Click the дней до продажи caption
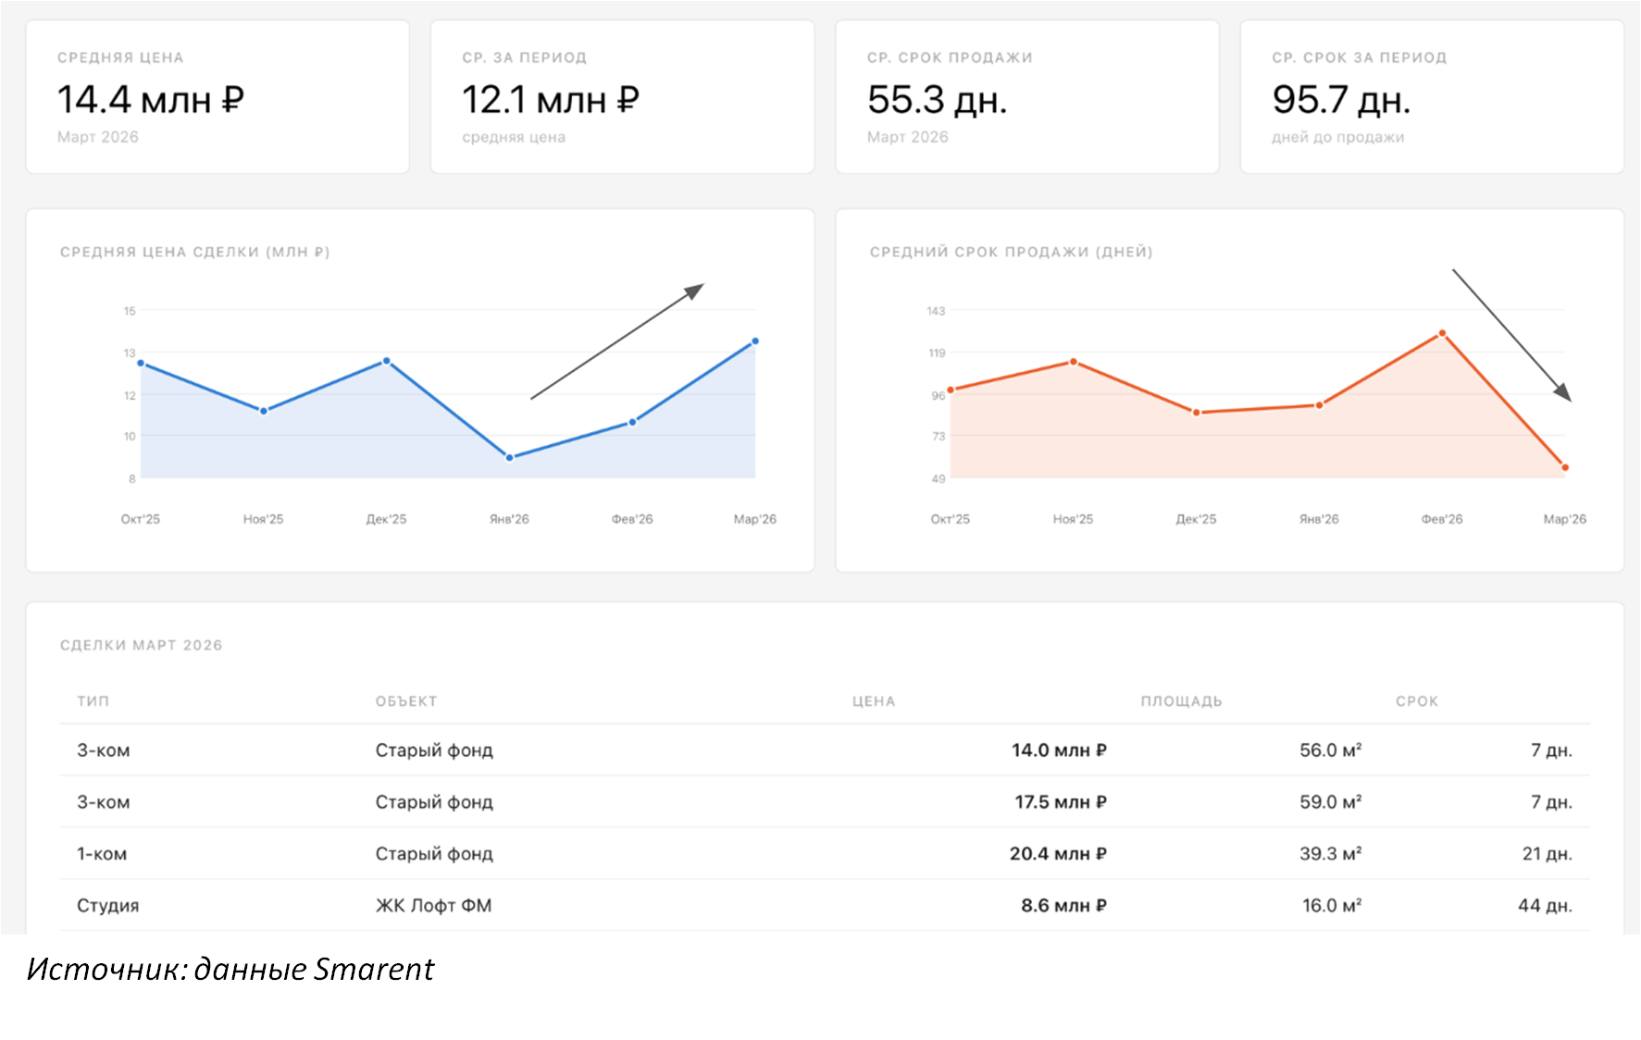Screen dimensions: 1641x1040 pos(1337,137)
